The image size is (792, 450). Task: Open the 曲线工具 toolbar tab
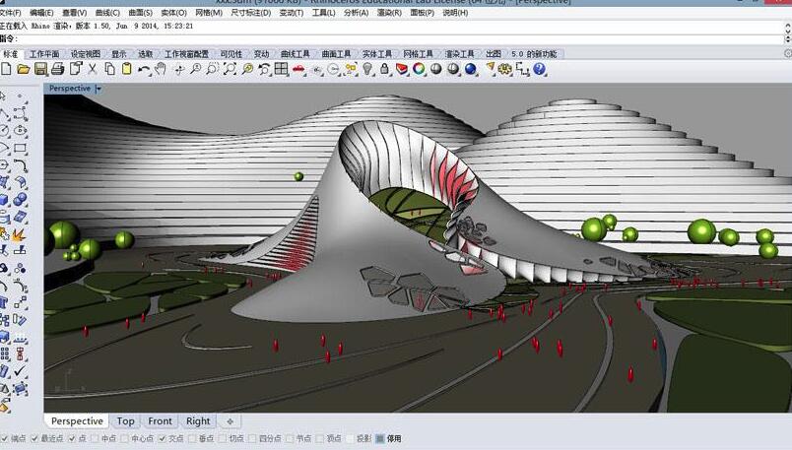[295, 53]
